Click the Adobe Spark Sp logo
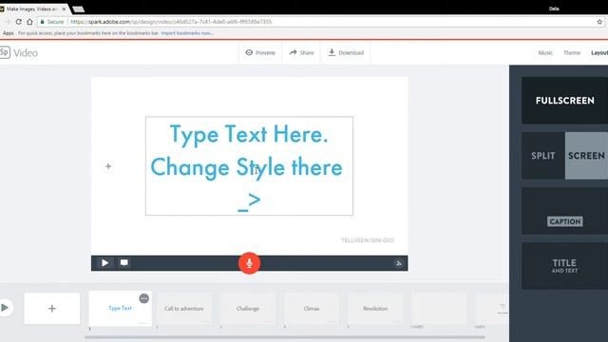This screenshot has width=608, height=342. click(5, 52)
